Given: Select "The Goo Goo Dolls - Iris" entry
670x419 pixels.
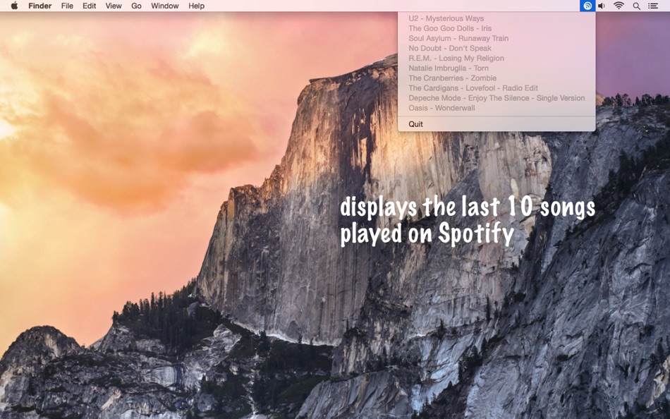Looking at the screenshot, I should (497, 28).
